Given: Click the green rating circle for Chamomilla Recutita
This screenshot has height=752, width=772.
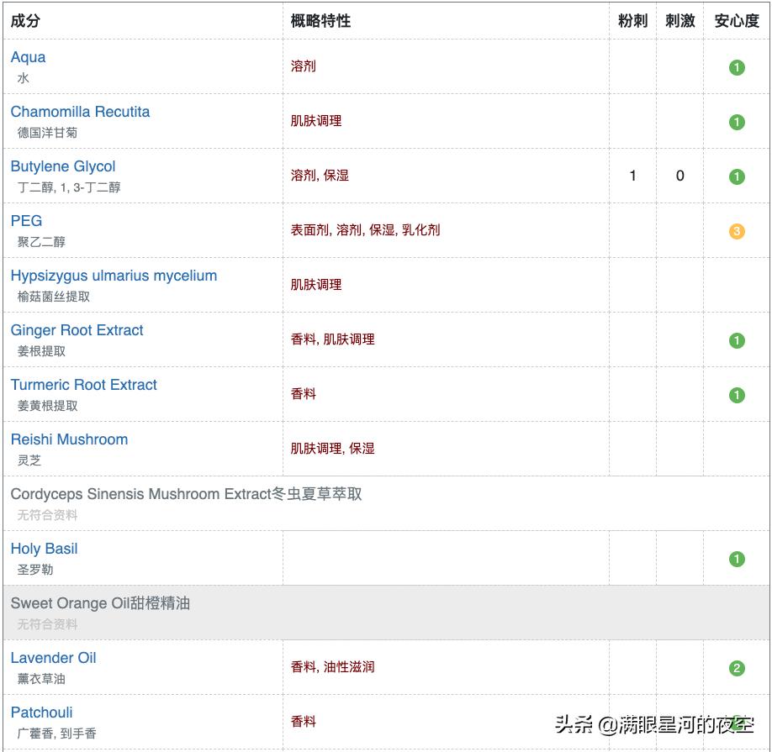Looking at the screenshot, I should click(x=737, y=122).
